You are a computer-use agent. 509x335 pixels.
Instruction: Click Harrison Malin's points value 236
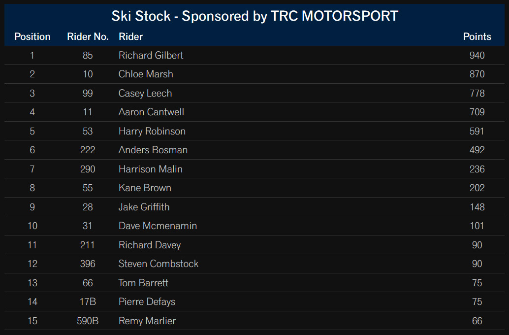pyautogui.click(x=477, y=169)
